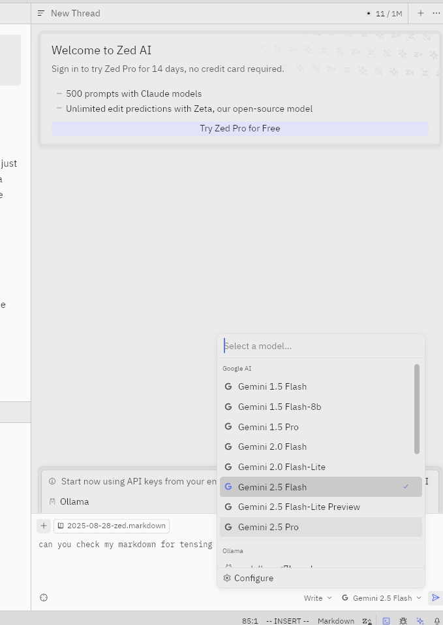Open the agent panel options menu
This screenshot has width=443, height=625.
436,13
